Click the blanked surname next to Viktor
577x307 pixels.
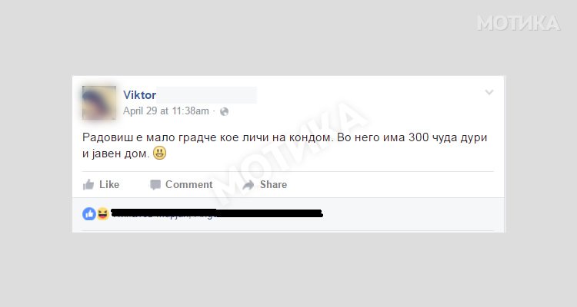click(207, 95)
